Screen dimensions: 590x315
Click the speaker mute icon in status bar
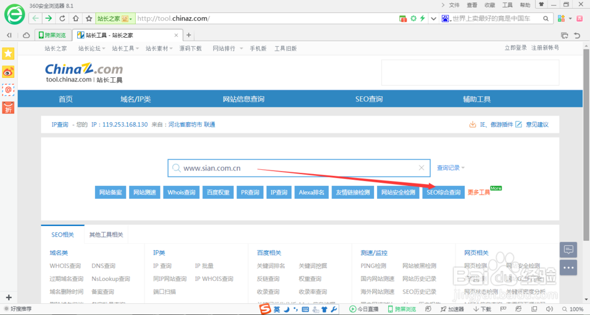(549, 309)
